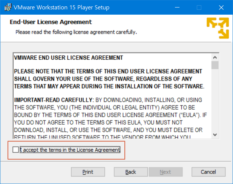Click the yellow VMware logo graphic

(218, 28)
